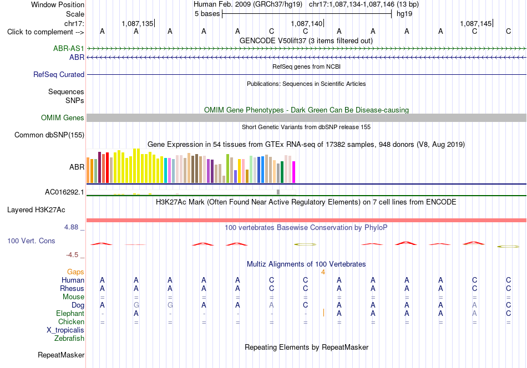Viewport: 527px width, 368px height.
Task: Click position marker 1,087,135
Action: pyautogui.click(x=138, y=23)
